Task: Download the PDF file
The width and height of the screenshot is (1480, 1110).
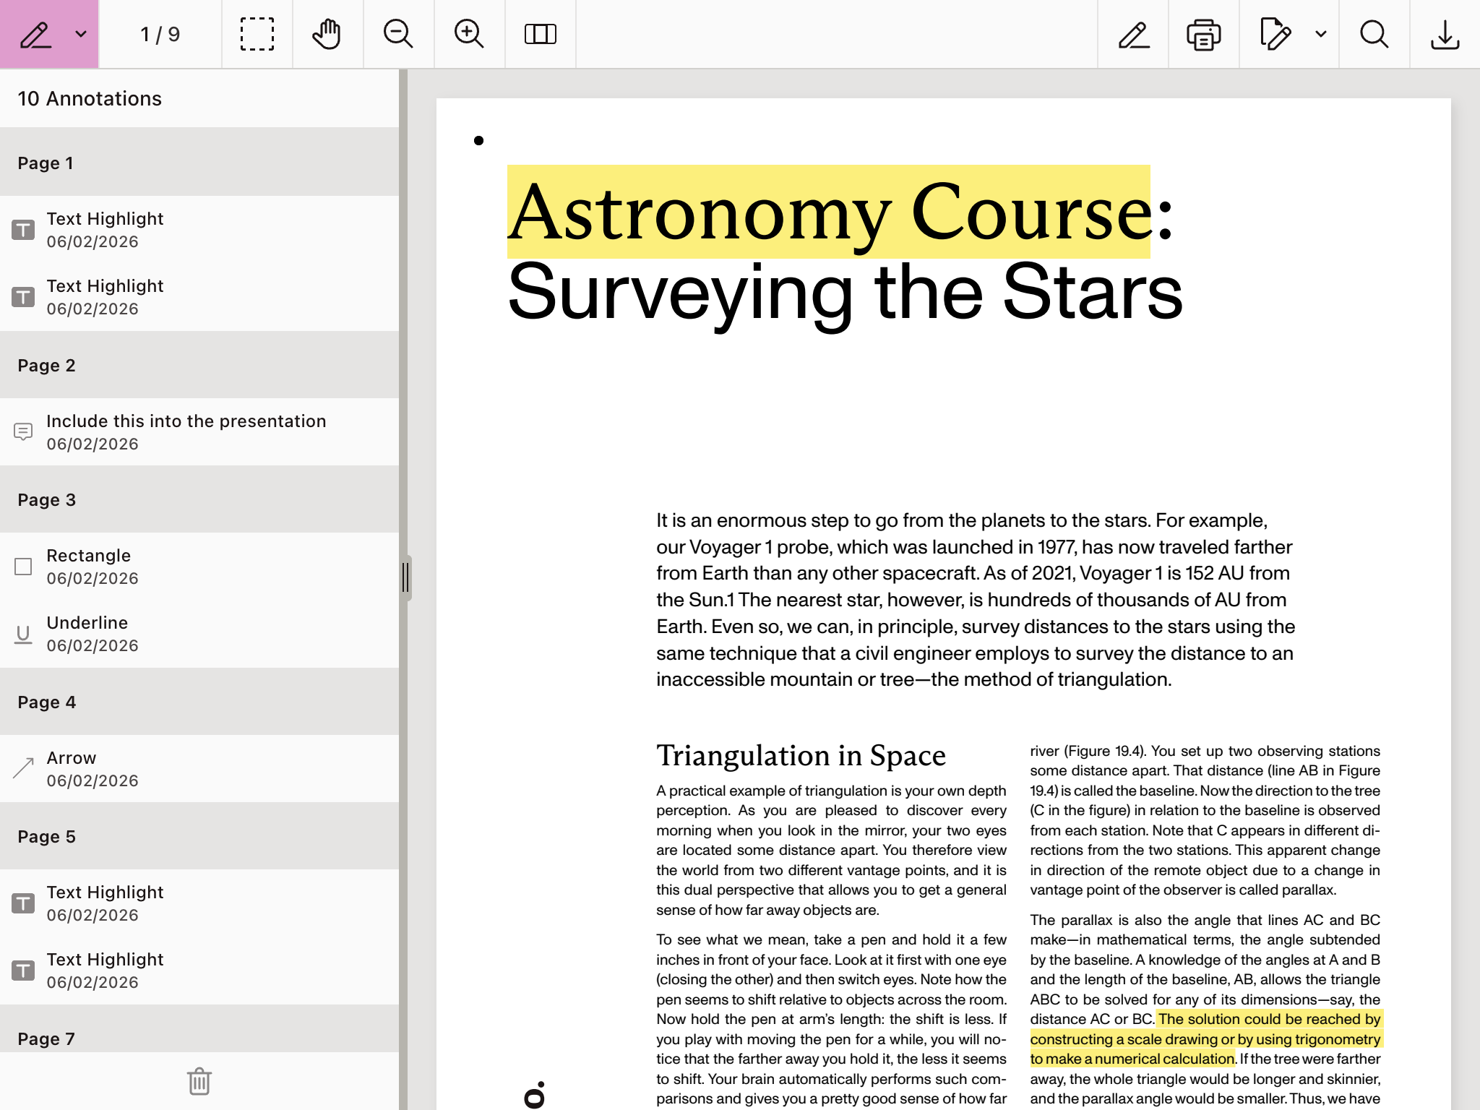Action: point(1445,34)
